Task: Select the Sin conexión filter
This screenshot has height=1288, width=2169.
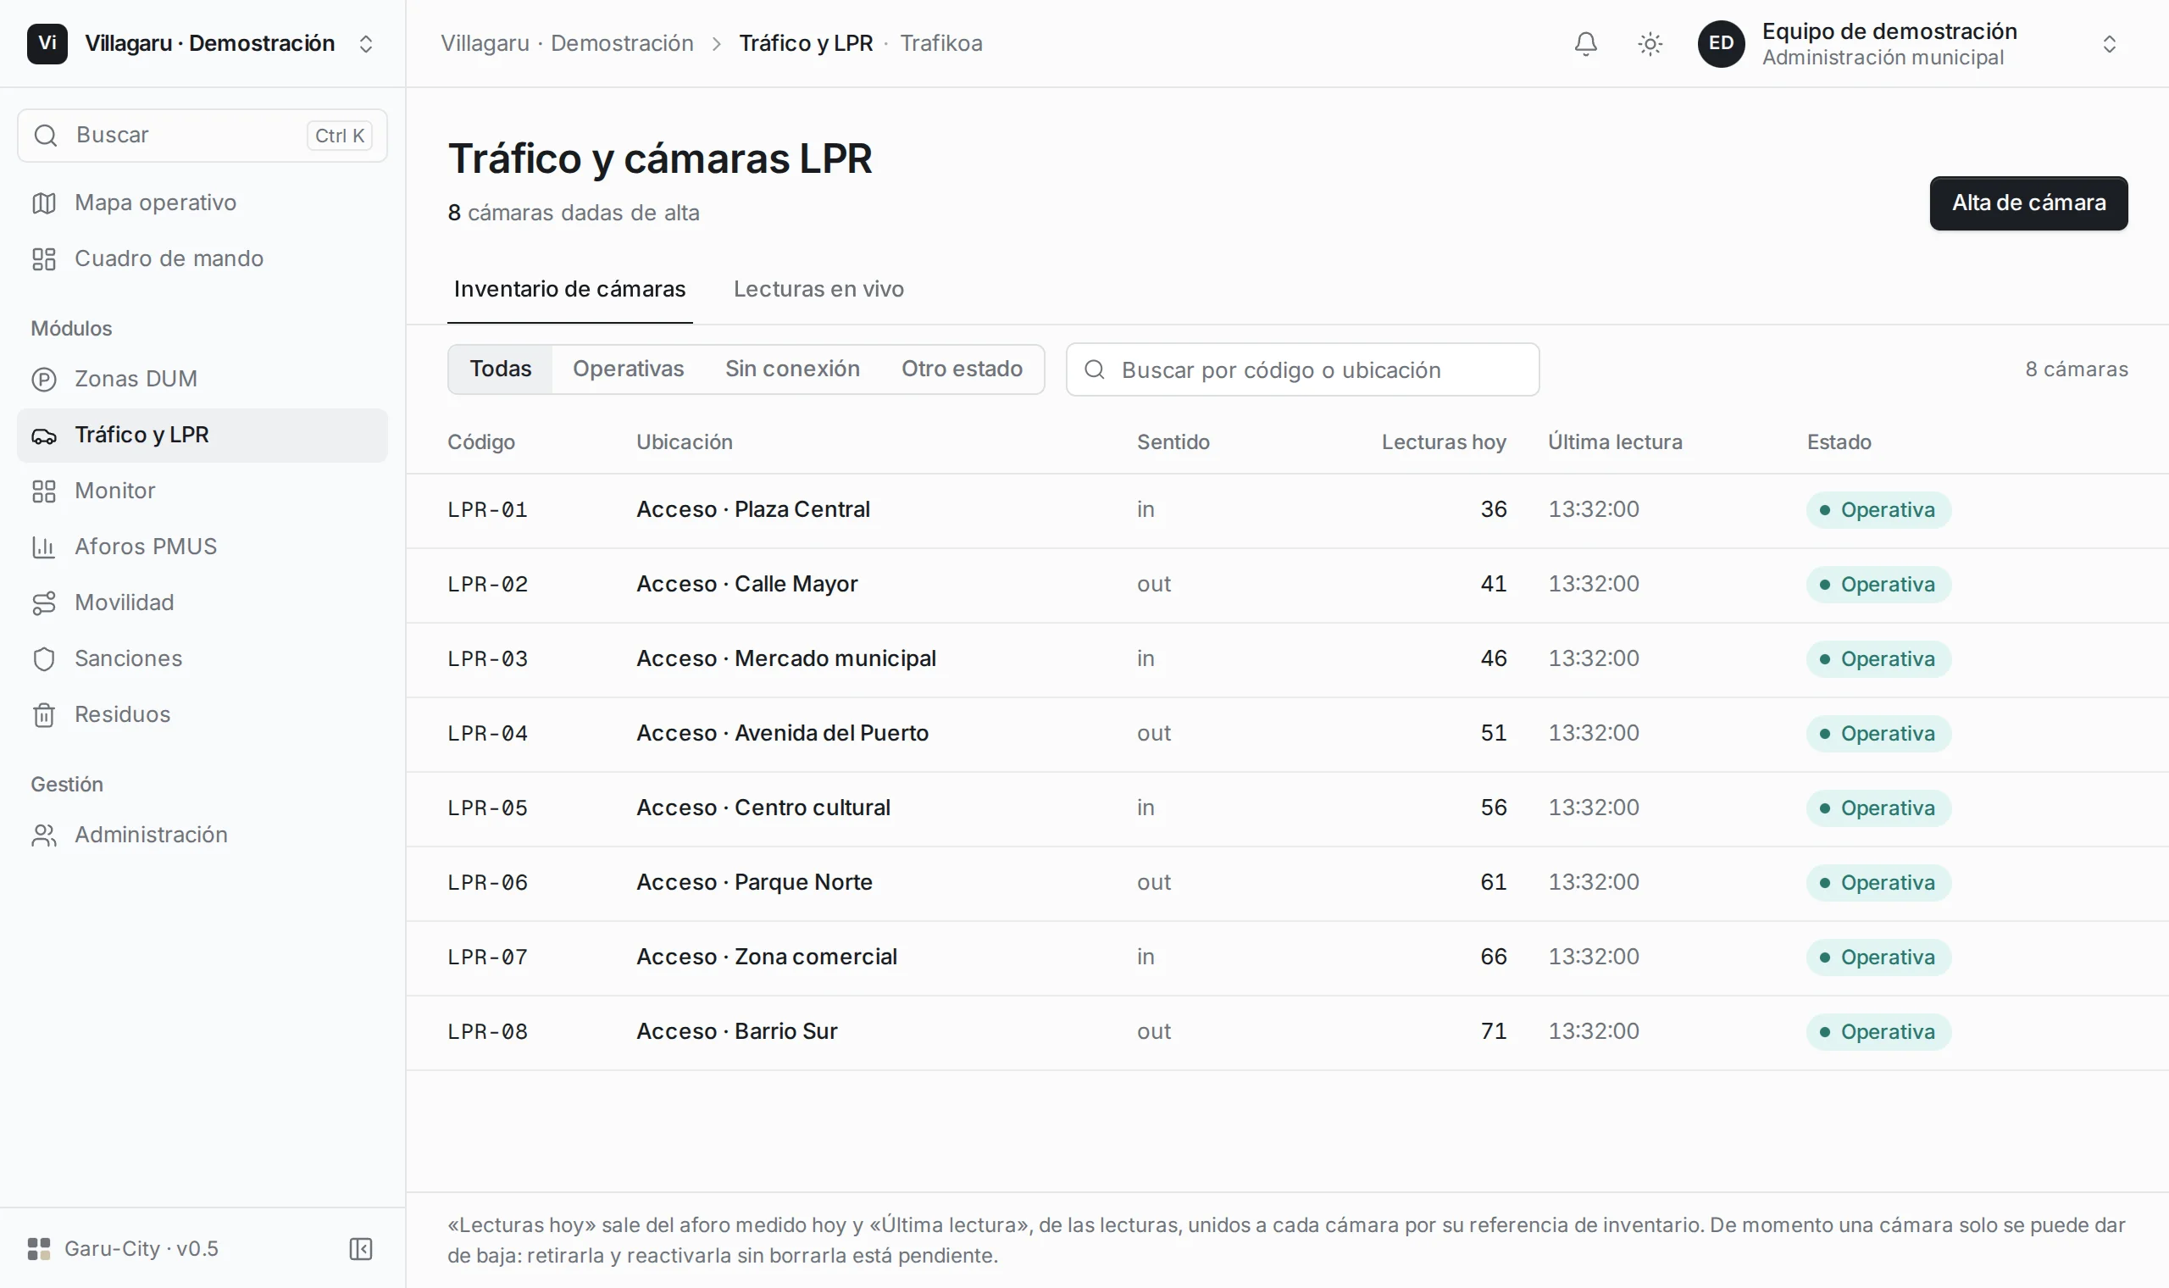Action: pos(792,369)
